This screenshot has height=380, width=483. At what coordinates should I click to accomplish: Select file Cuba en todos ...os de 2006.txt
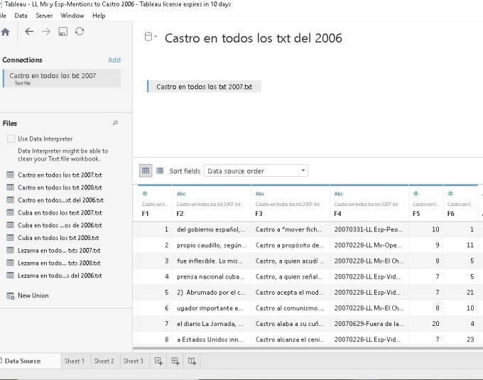(x=60, y=225)
